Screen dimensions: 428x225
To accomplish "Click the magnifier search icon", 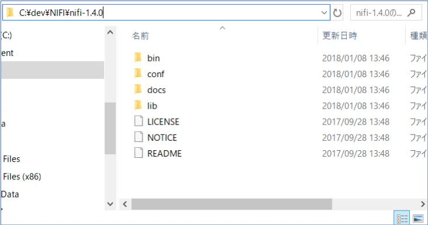I will pos(411,12).
